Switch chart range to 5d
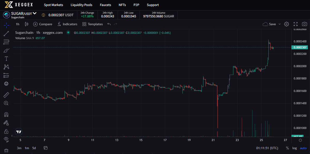 pyautogui.click(x=34, y=148)
